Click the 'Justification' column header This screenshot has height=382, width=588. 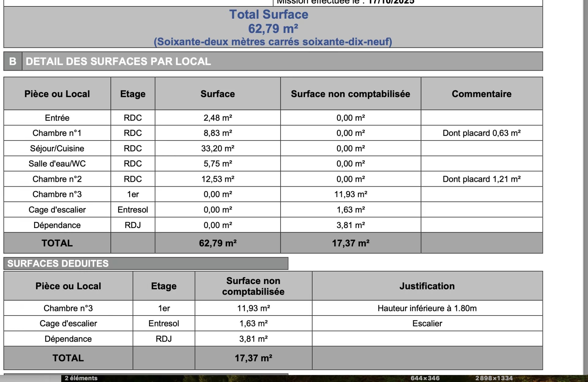[x=427, y=286]
